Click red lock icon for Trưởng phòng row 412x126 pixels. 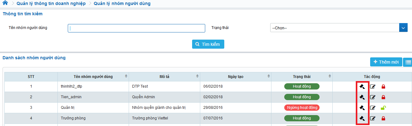[x=383, y=119]
